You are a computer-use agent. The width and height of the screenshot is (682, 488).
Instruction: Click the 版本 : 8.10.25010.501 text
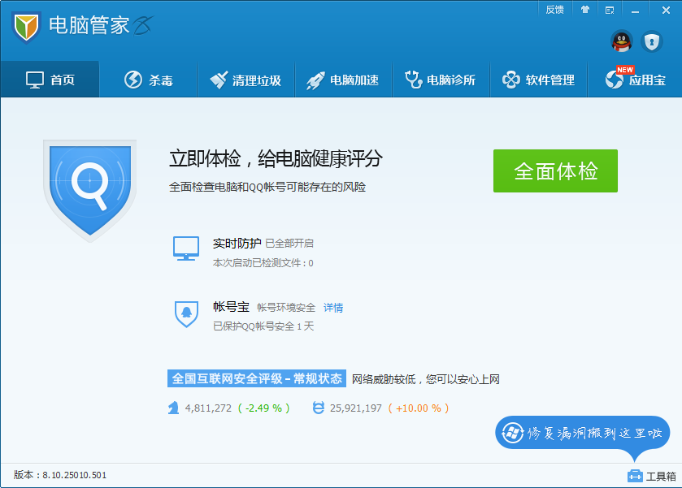[60, 475]
